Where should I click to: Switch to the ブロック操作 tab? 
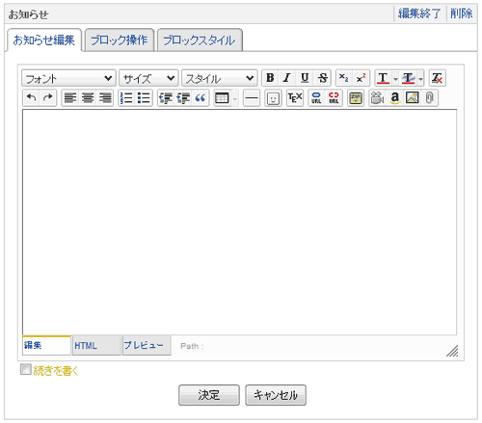pyautogui.click(x=120, y=40)
